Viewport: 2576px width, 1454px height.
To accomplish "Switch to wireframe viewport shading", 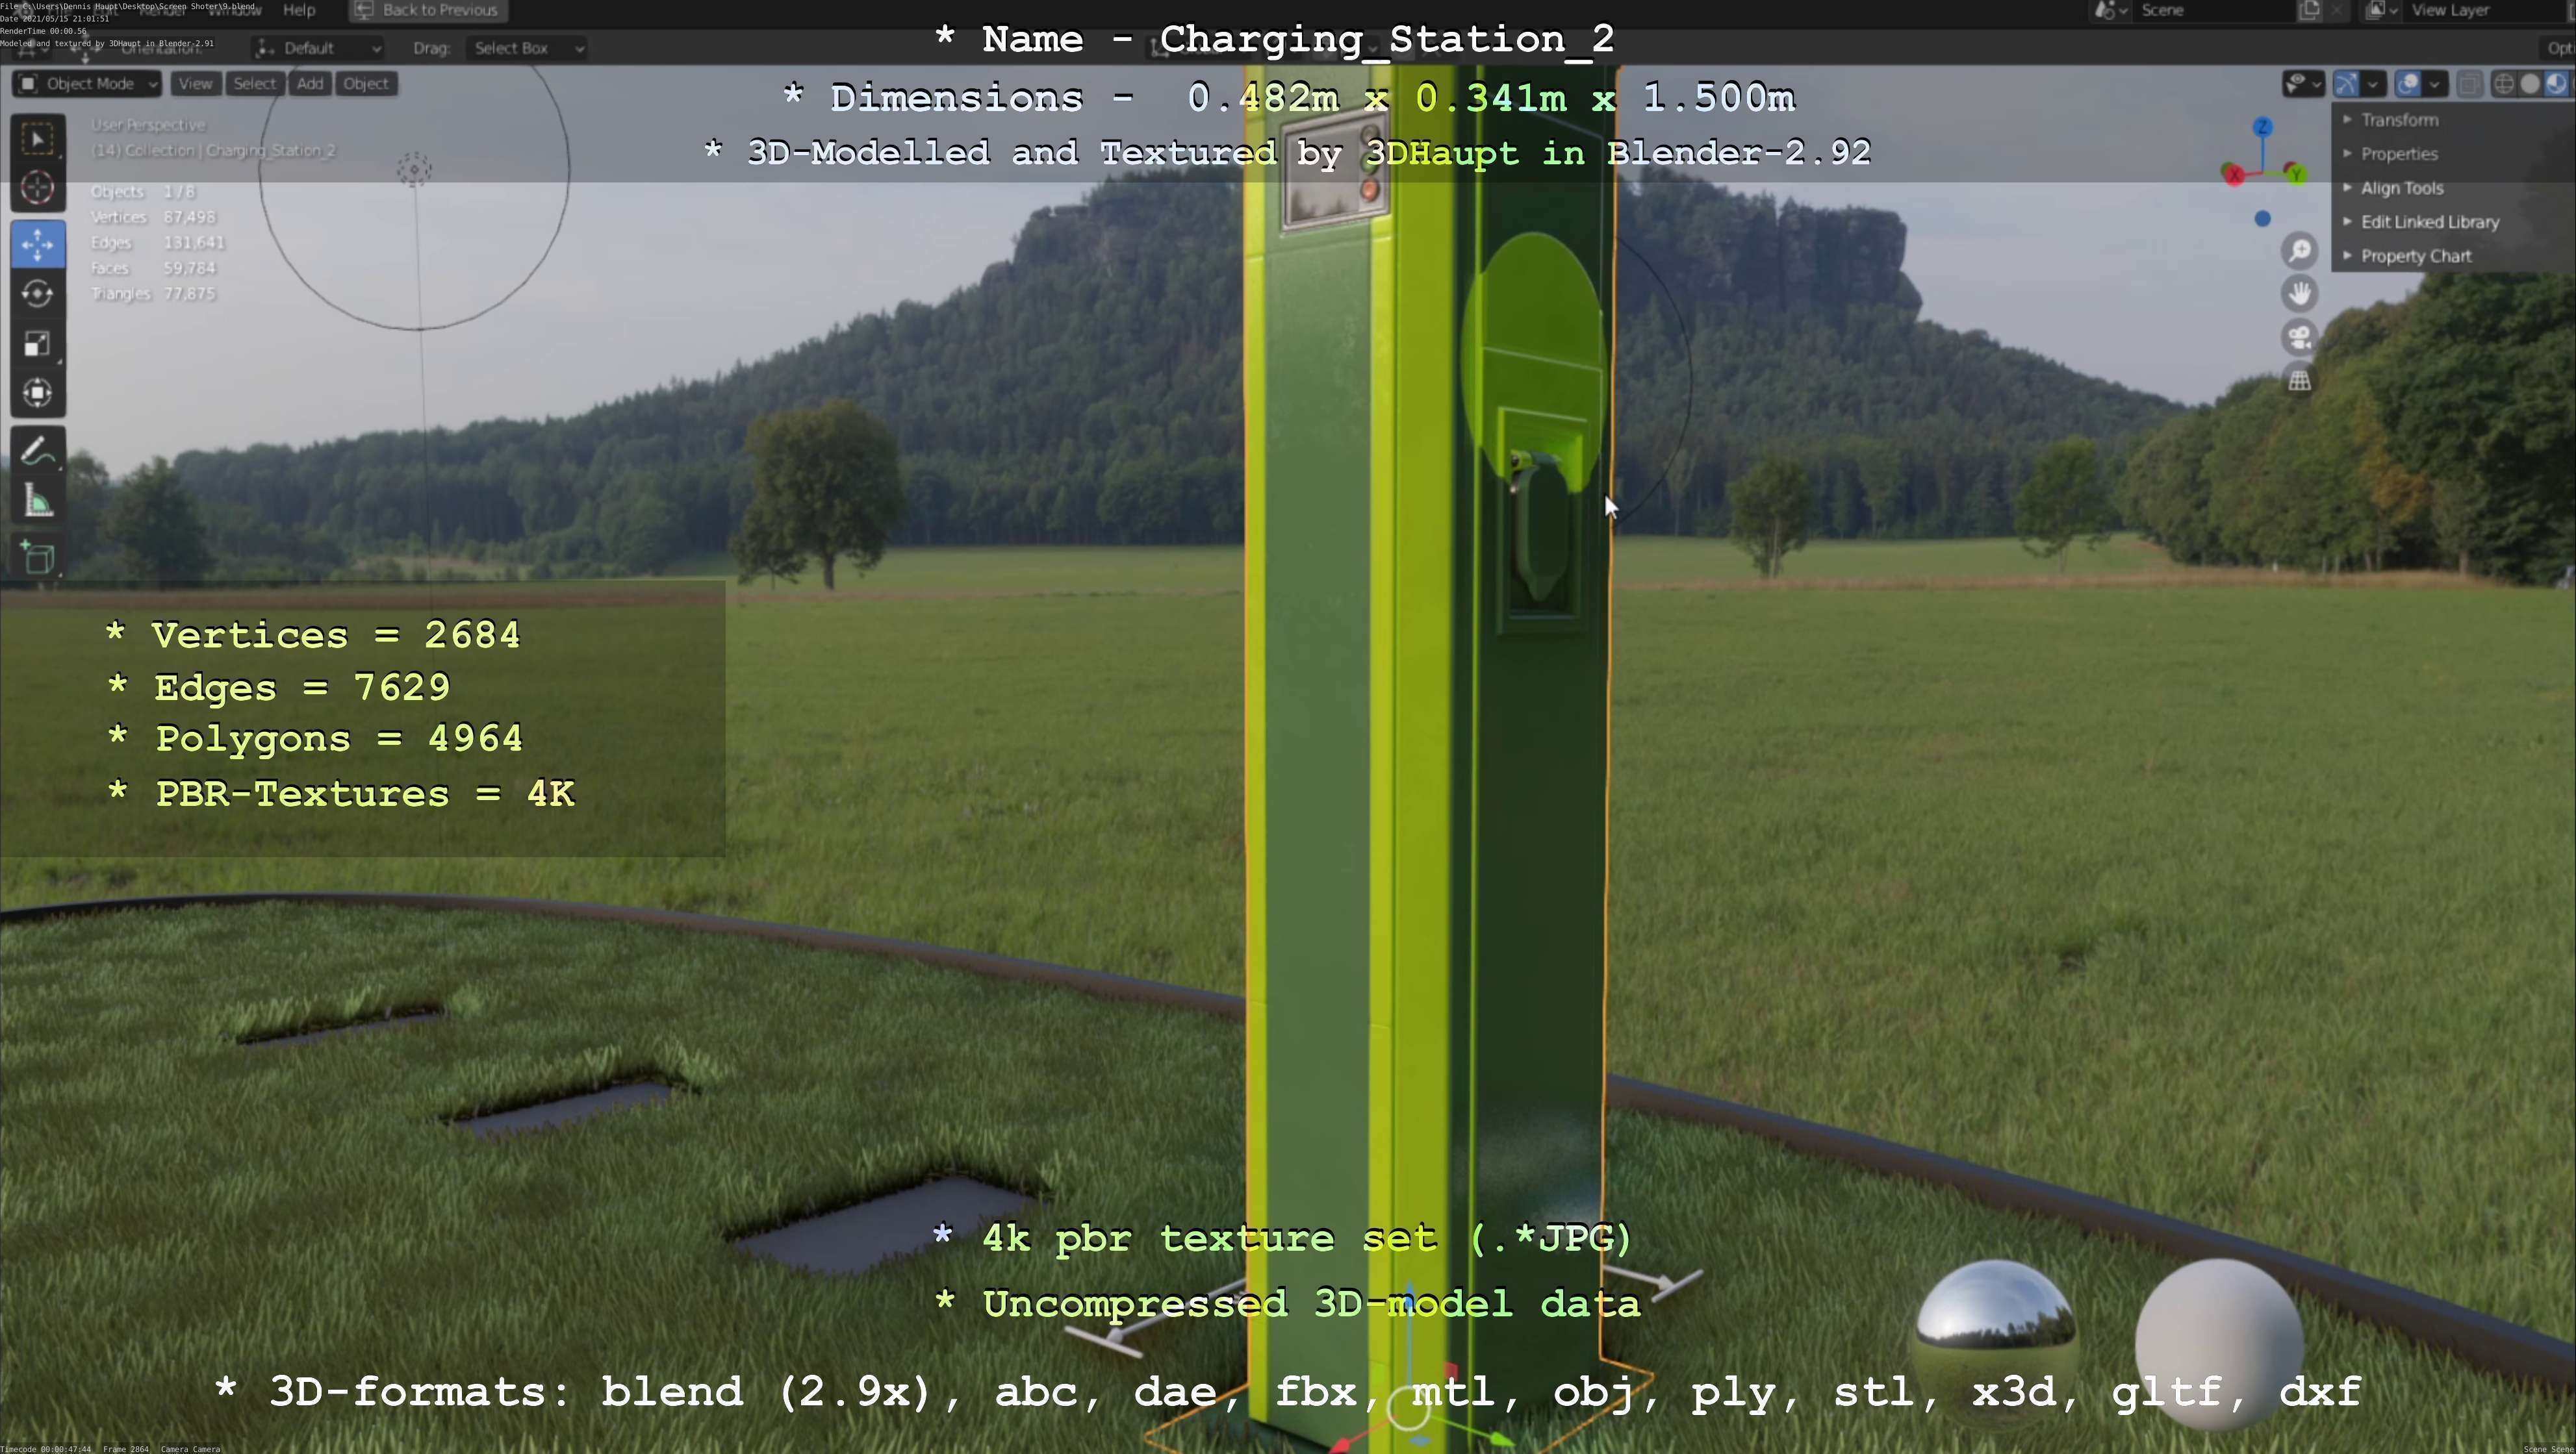I will click(2504, 84).
